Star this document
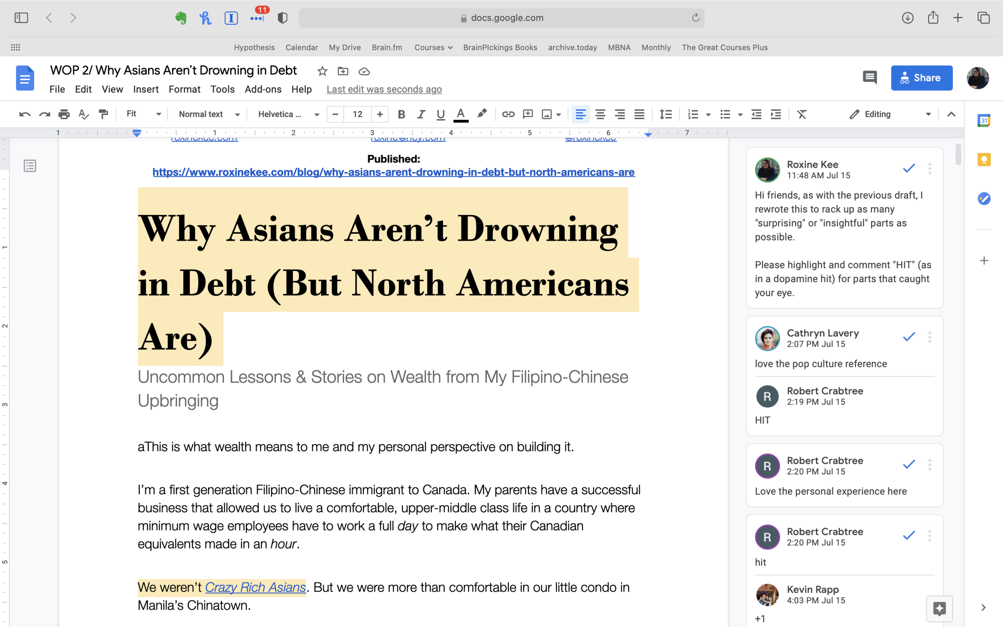Image resolution: width=1003 pixels, height=627 pixels. tap(322, 71)
